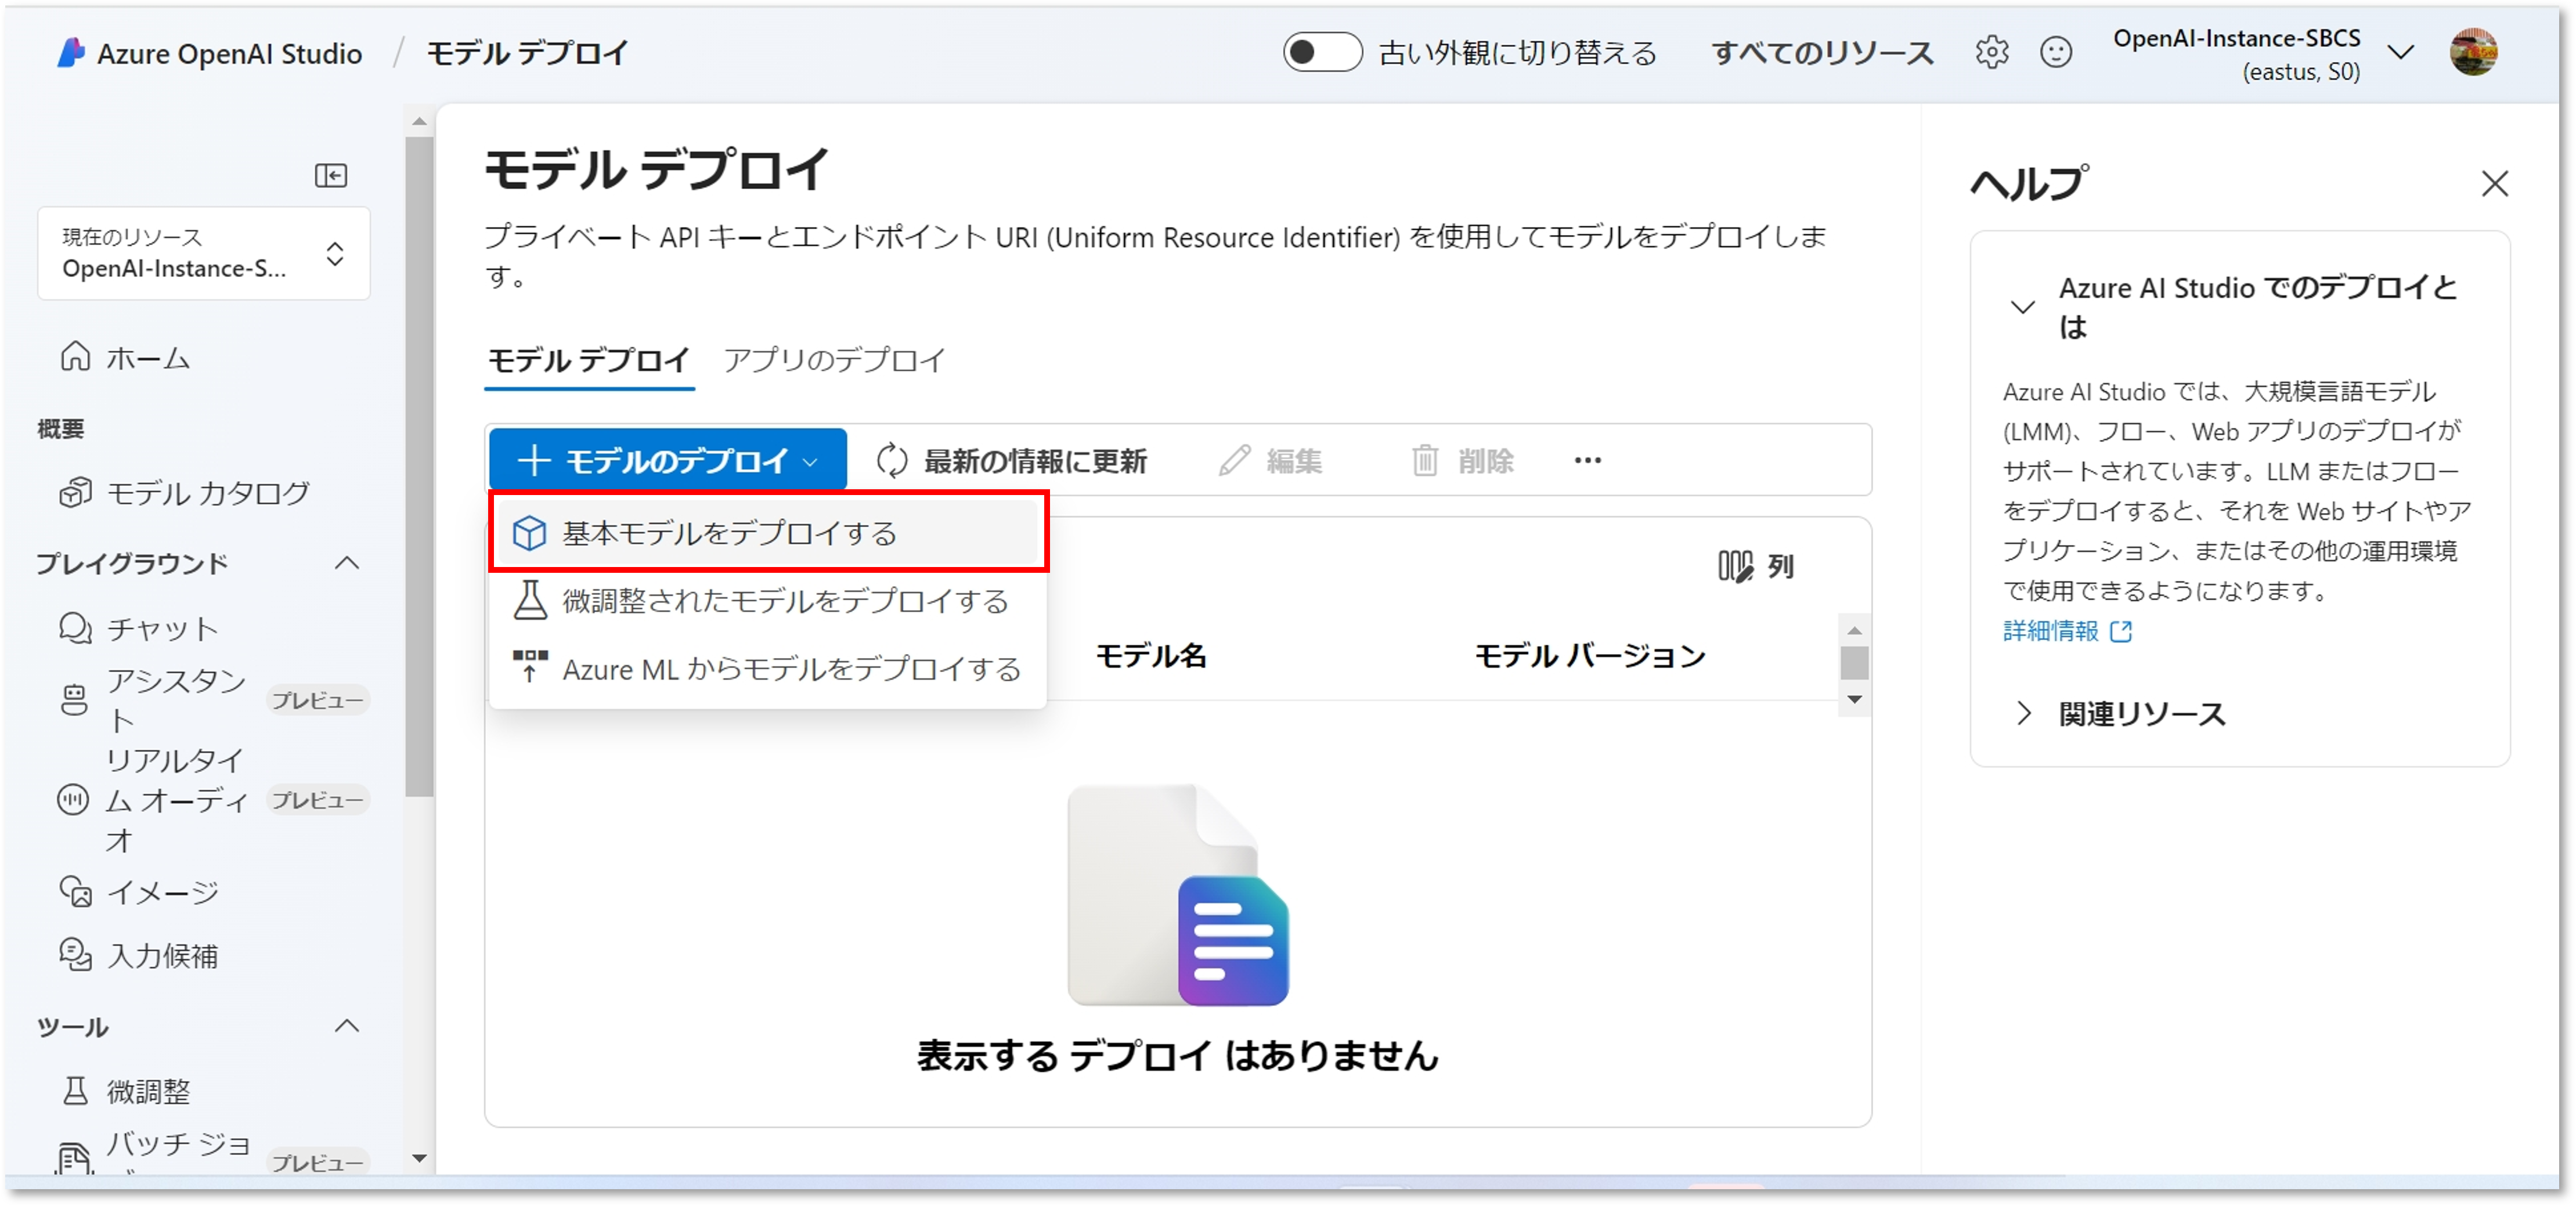2576x1206 pixels.
Task: Click the table scrollbar up arrow
Action: point(1854,630)
